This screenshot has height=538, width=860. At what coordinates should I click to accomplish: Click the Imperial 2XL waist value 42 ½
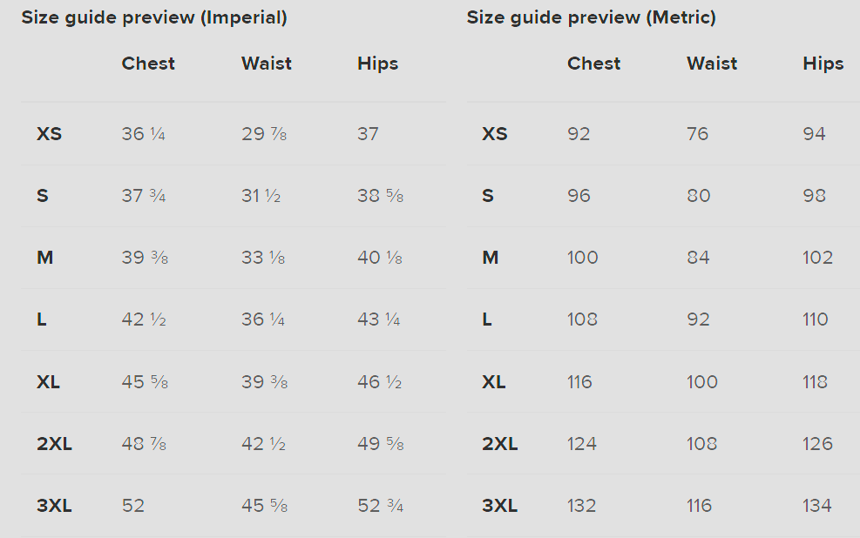pos(263,444)
